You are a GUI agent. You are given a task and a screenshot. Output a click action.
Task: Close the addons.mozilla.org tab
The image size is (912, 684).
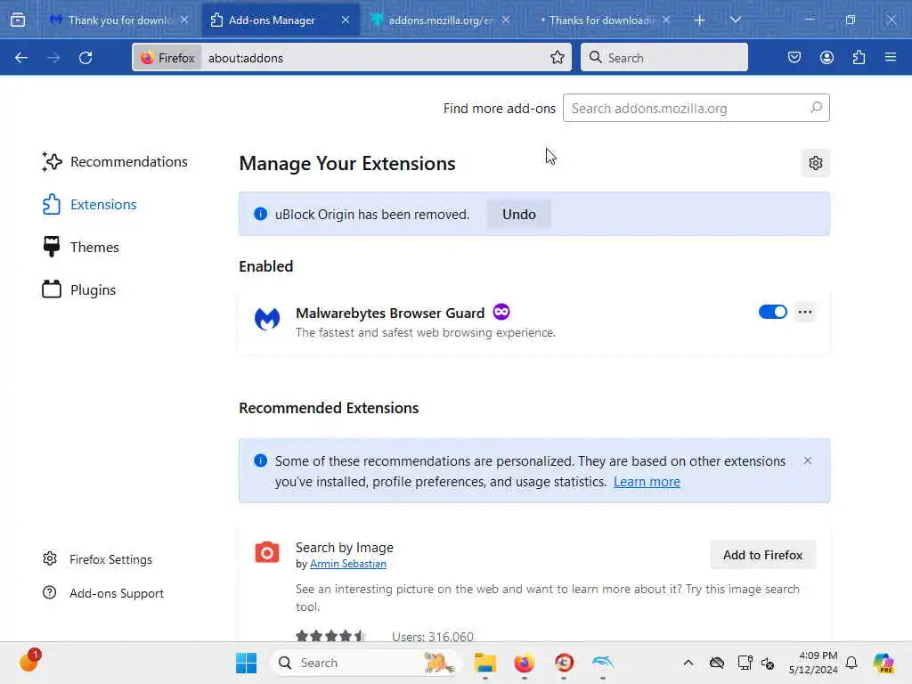[x=506, y=20]
